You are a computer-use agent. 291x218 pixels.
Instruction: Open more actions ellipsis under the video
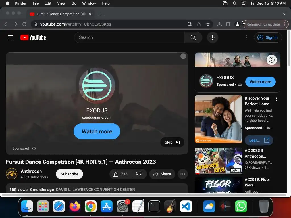tap(183, 174)
